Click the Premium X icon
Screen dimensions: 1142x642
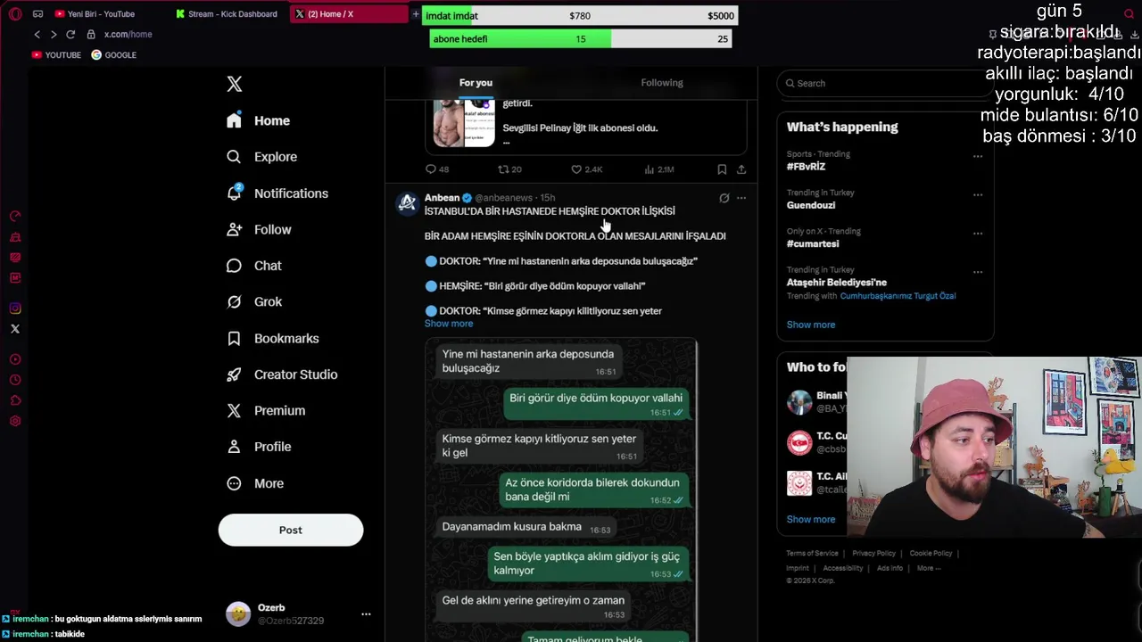pyautogui.click(x=234, y=410)
